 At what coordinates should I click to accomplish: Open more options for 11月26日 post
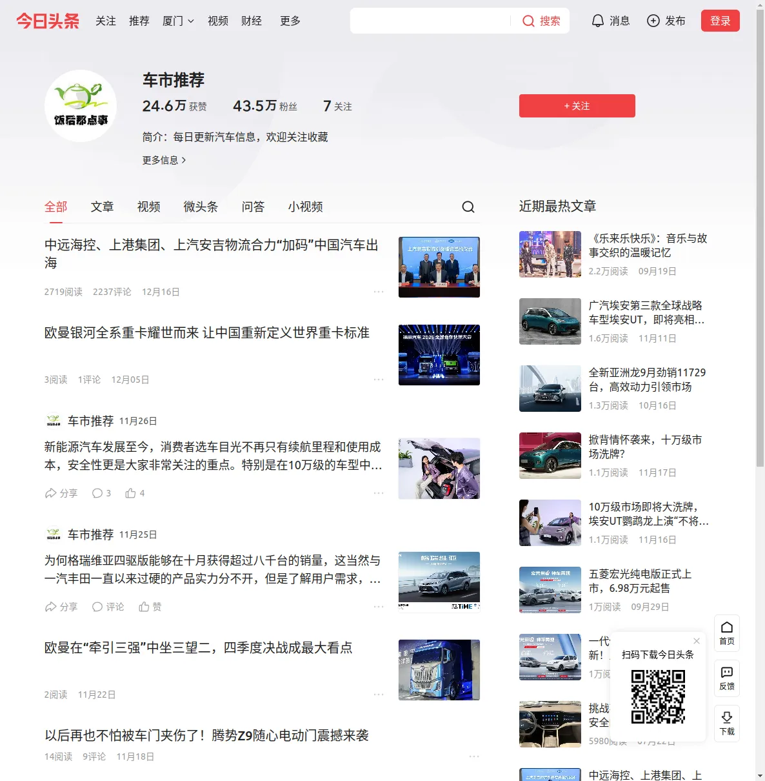[379, 493]
